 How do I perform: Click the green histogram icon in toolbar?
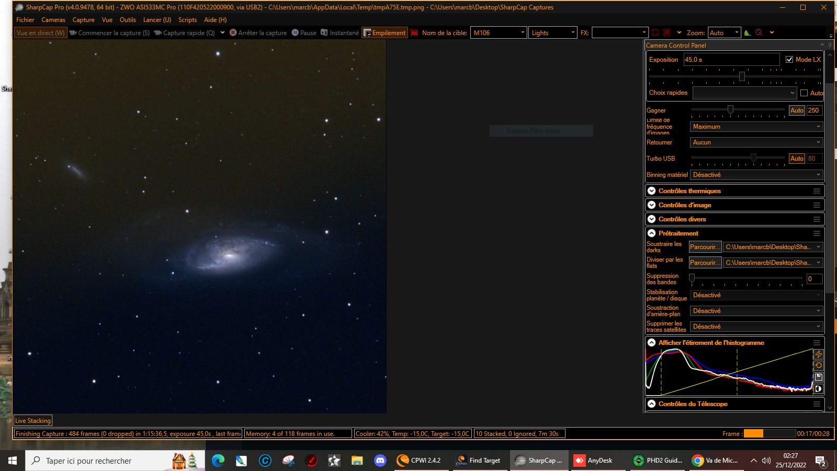[x=748, y=32]
